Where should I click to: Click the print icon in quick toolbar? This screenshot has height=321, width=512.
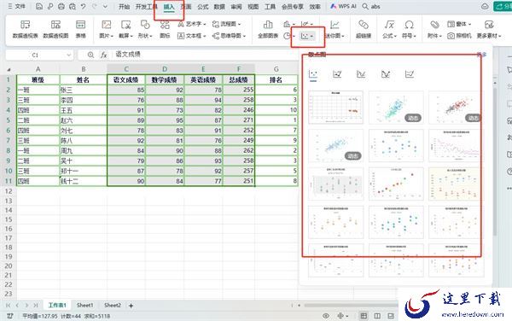61,7
